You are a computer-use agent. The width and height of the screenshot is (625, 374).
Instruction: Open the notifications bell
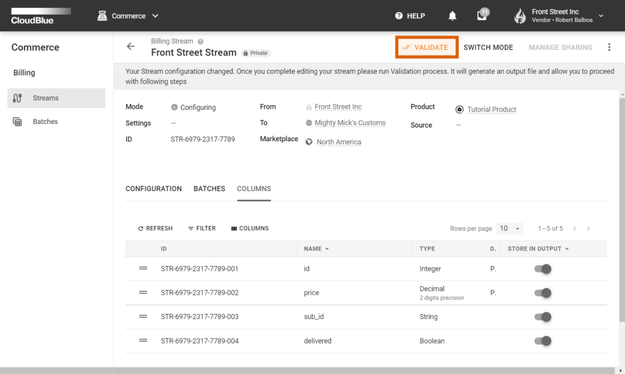pyautogui.click(x=452, y=16)
